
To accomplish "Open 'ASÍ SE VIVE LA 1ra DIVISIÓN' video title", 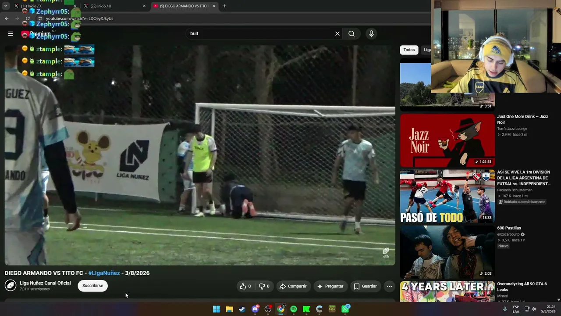I will pos(524,178).
